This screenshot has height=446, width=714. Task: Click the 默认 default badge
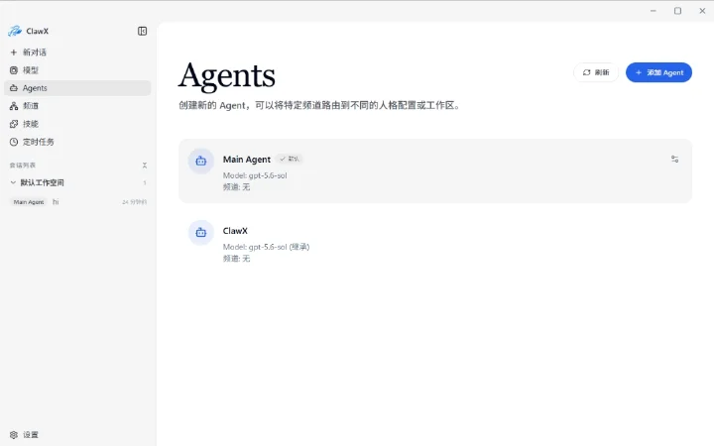pos(290,159)
